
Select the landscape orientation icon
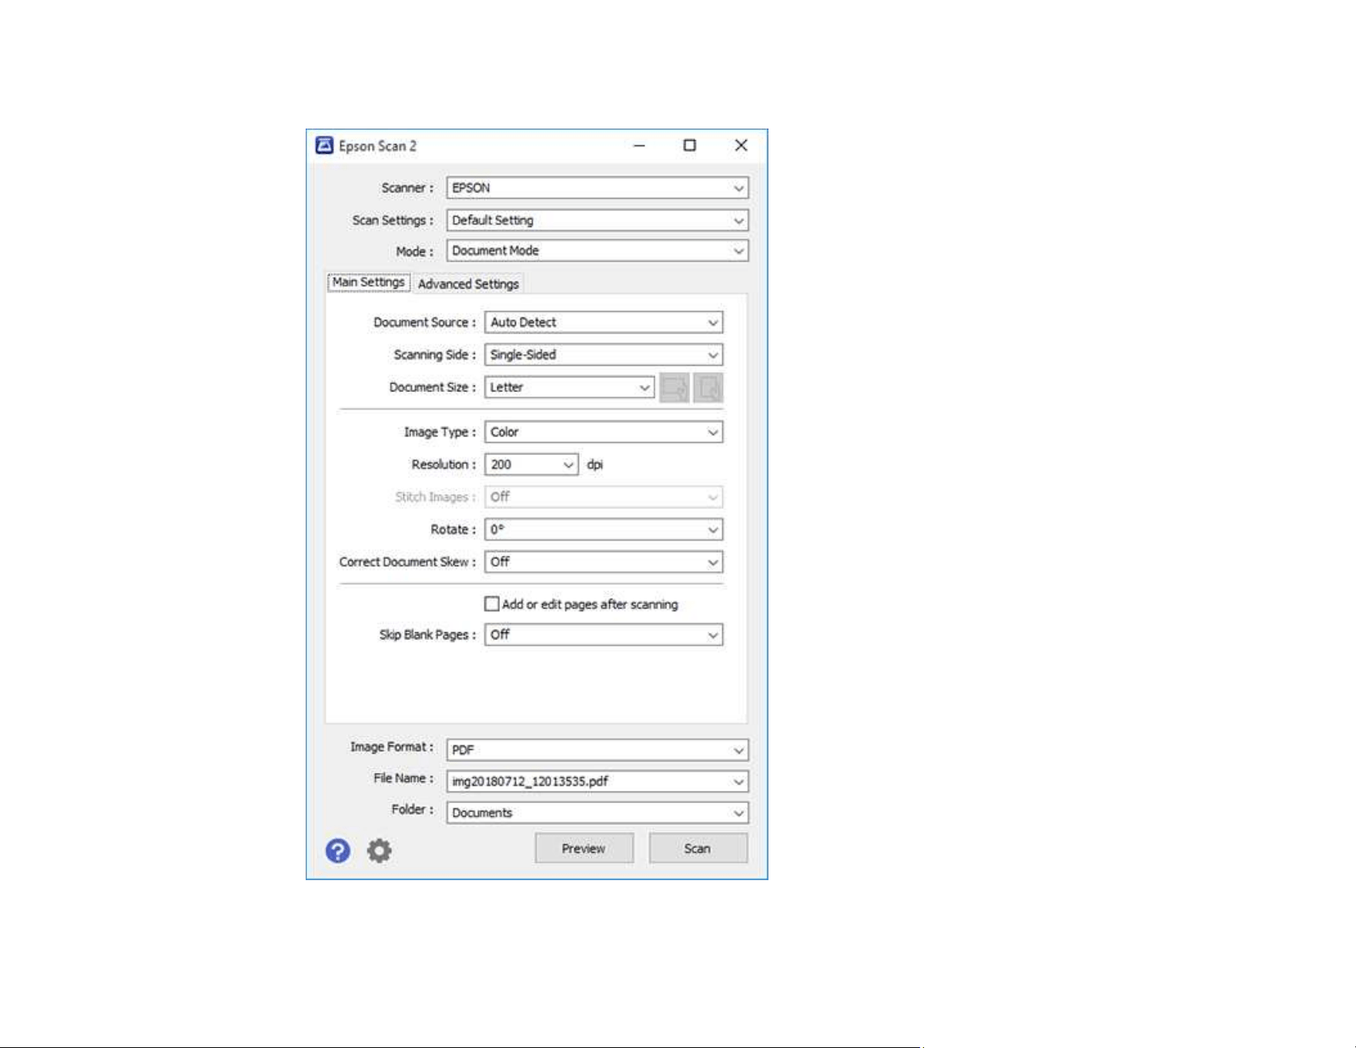tap(675, 387)
